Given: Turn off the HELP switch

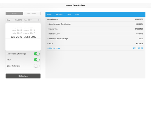Looking at the screenshot, I should [x=37, y=60].
